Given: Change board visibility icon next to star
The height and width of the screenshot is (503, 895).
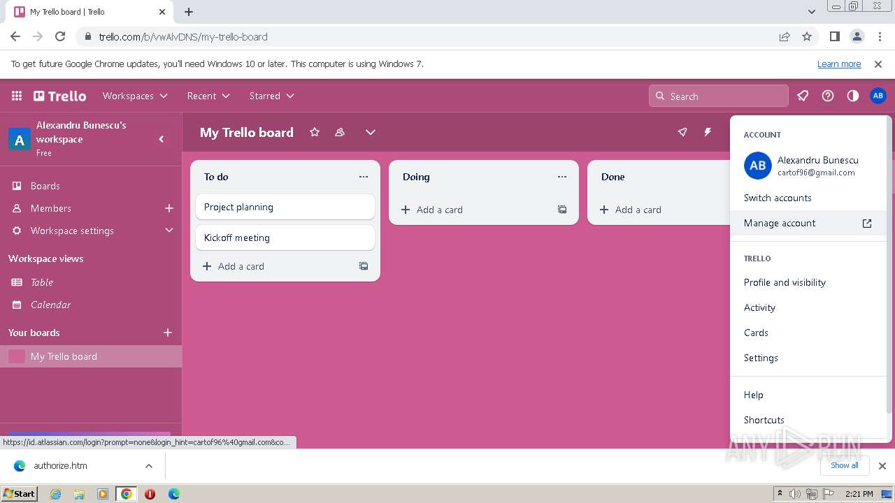Looking at the screenshot, I should [x=340, y=132].
